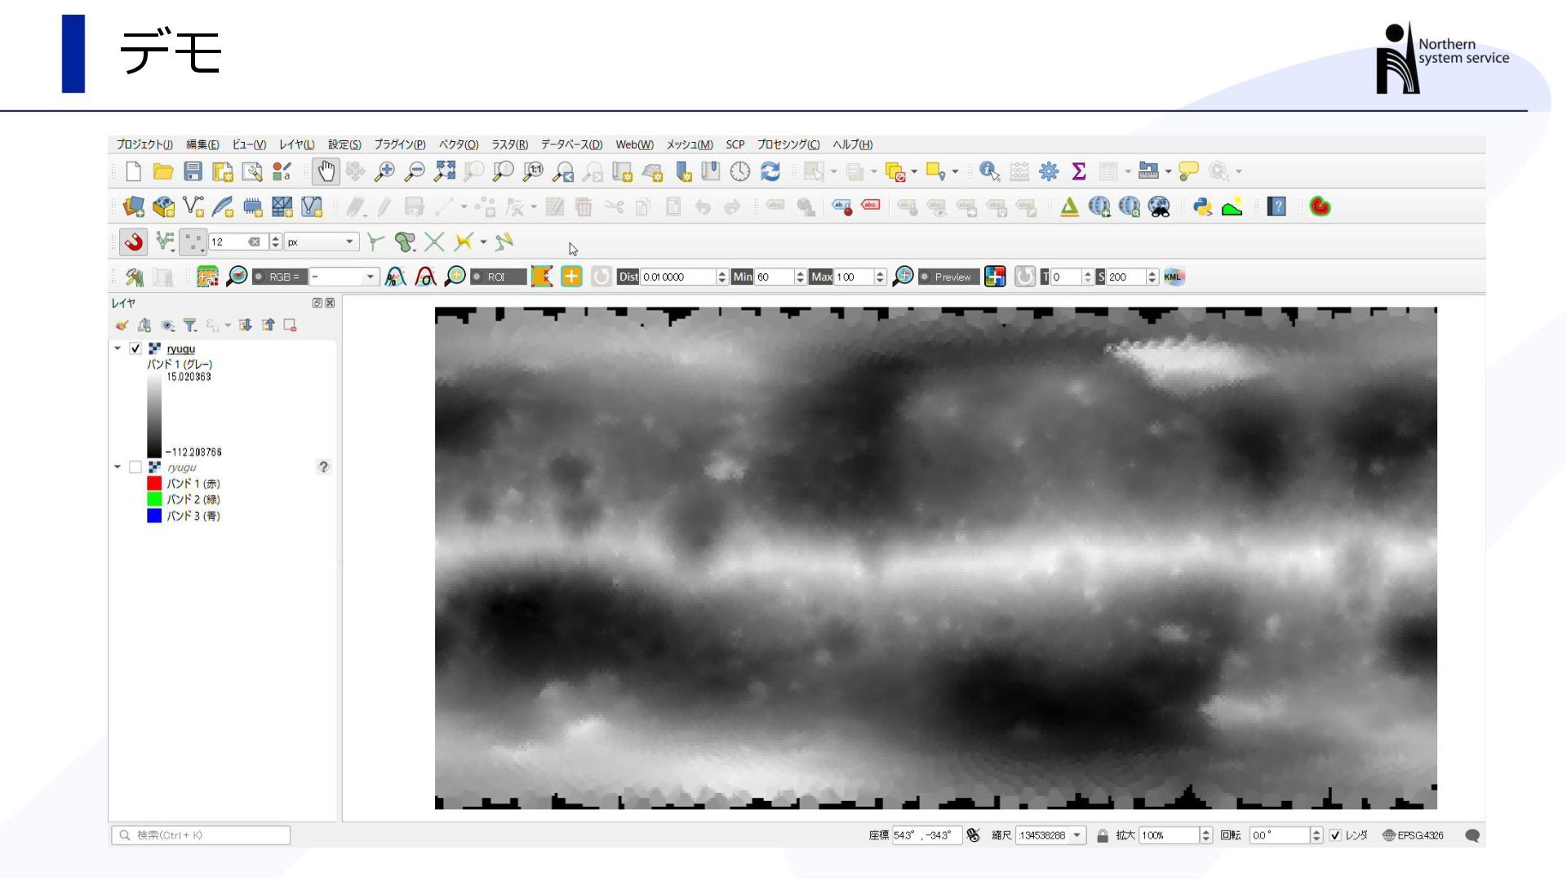1567x881 pixels.
Task: Click the Refresh map icon
Action: pos(770,171)
